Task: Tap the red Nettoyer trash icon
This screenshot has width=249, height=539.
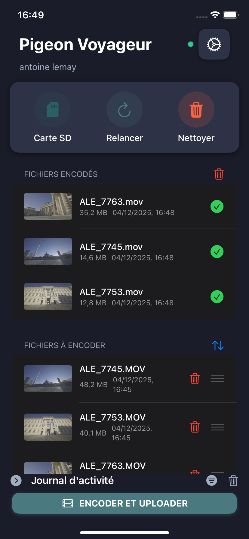Action: click(196, 109)
